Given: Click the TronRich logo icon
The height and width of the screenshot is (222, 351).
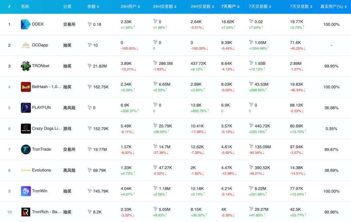Looking at the screenshot, I should tap(26, 212).
